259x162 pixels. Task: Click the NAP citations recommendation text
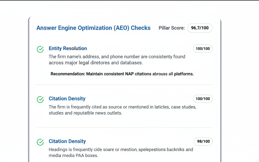click(x=122, y=74)
